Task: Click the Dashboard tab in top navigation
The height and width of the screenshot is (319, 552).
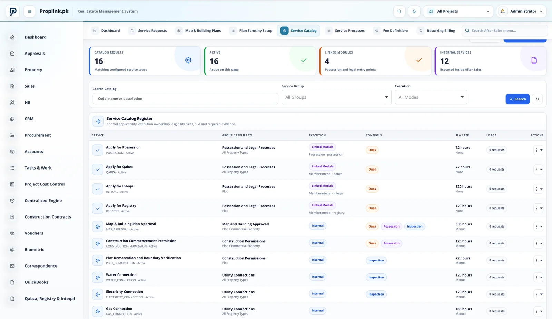Action: (x=106, y=31)
